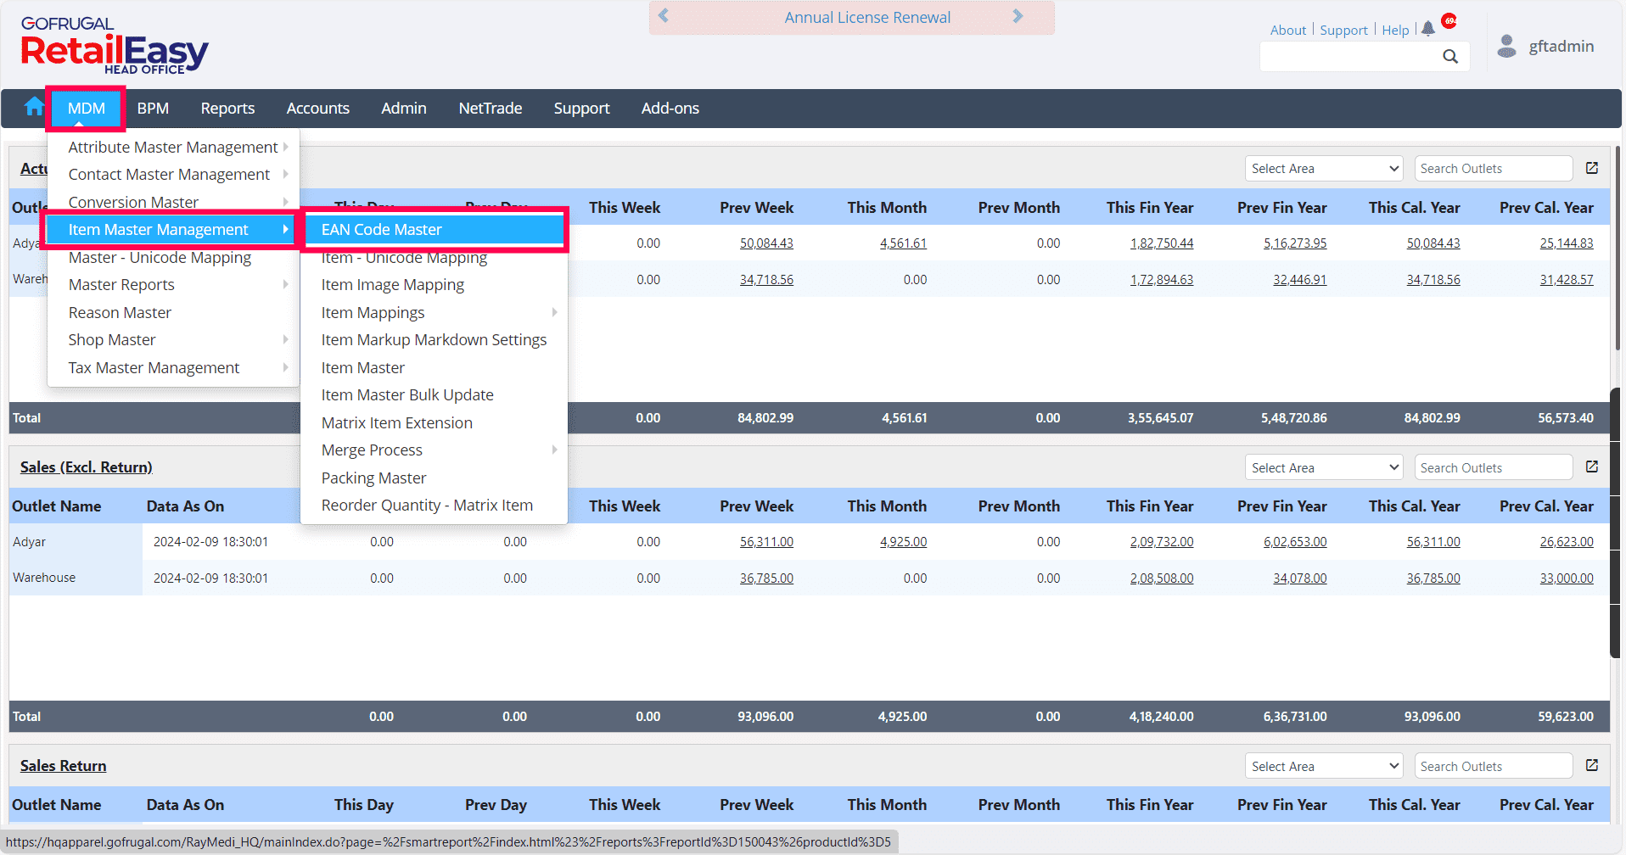1626x855 pixels.
Task: Click Annual License Renewal banner text
Action: [867, 17]
